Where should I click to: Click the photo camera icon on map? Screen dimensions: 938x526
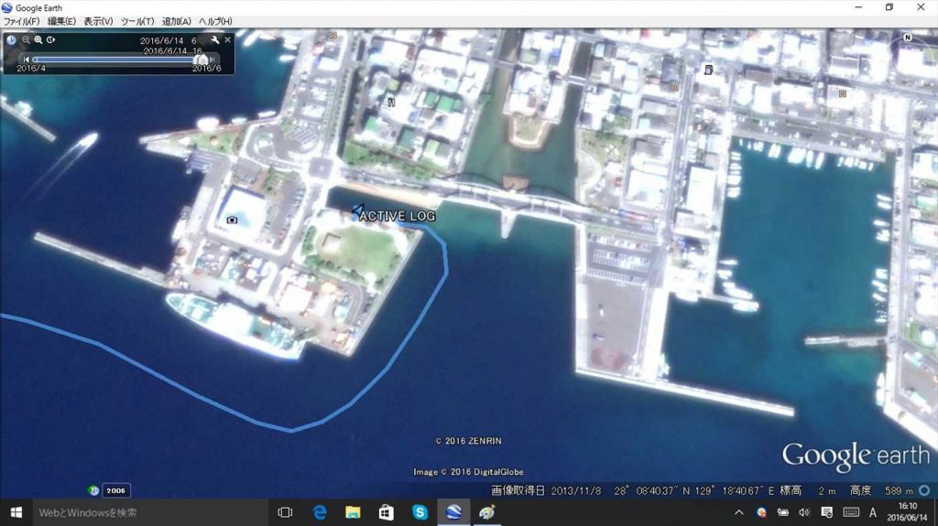coord(232,220)
